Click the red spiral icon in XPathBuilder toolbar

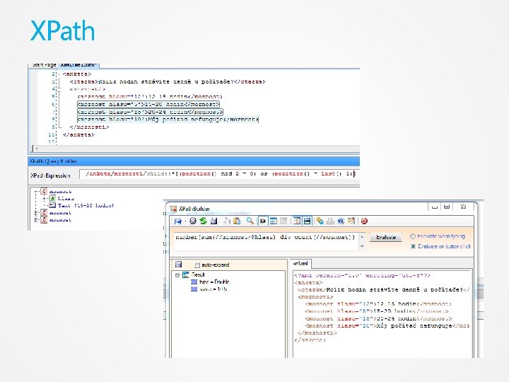[x=364, y=221]
